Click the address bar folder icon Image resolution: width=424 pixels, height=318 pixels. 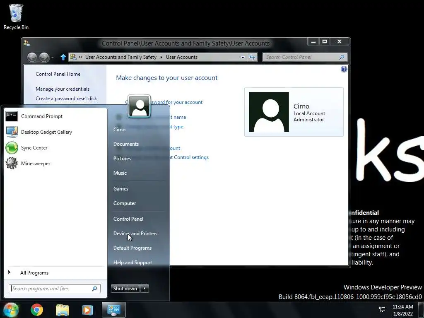coord(73,57)
